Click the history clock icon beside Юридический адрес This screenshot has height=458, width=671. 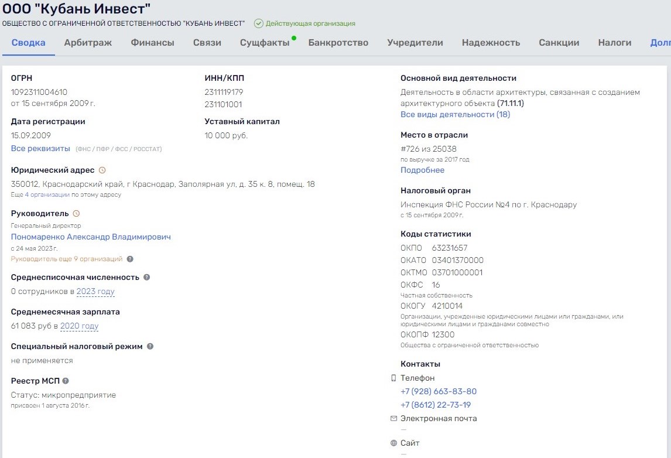pos(102,170)
